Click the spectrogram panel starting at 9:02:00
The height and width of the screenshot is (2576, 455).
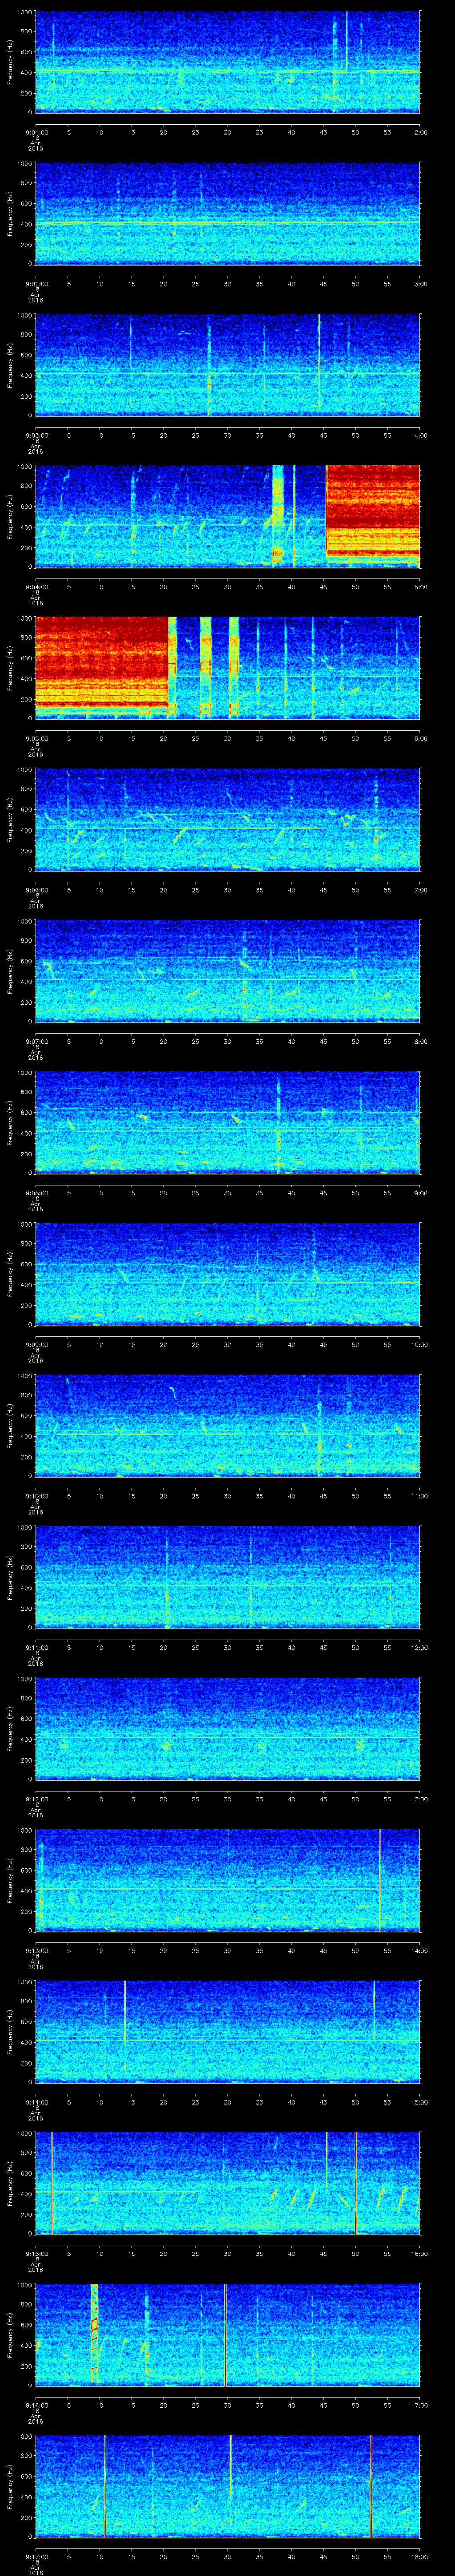pyautogui.click(x=227, y=214)
